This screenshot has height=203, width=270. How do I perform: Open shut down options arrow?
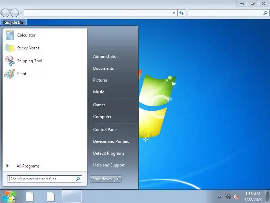[x=118, y=179]
